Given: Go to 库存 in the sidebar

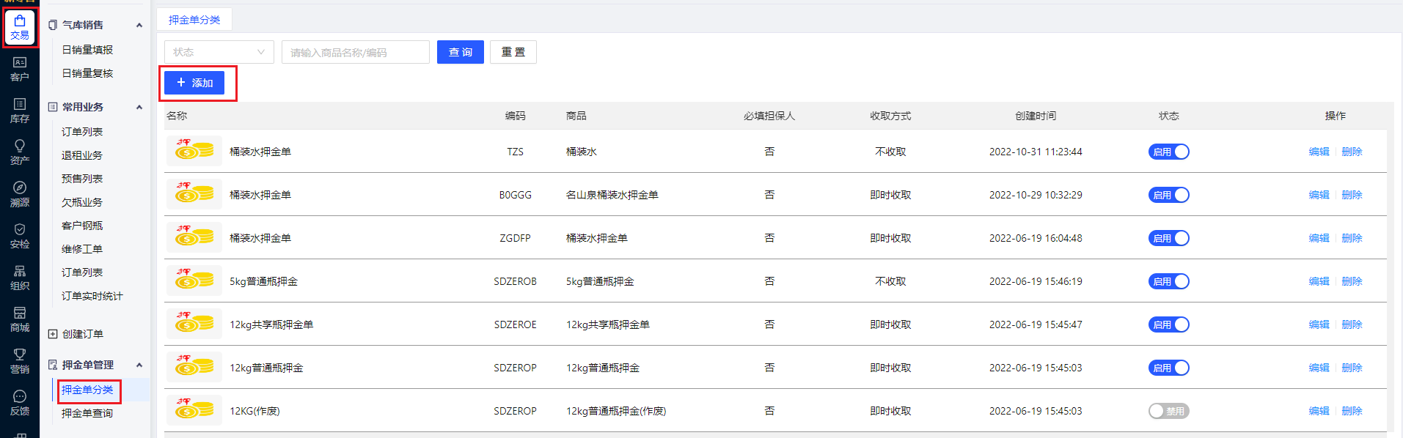Looking at the screenshot, I should (x=20, y=111).
